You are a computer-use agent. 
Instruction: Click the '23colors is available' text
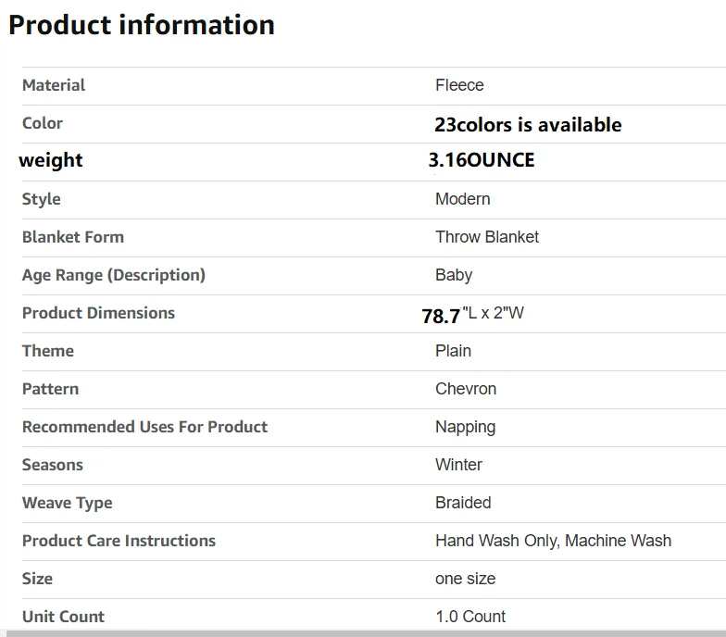pyautogui.click(x=528, y=124)
